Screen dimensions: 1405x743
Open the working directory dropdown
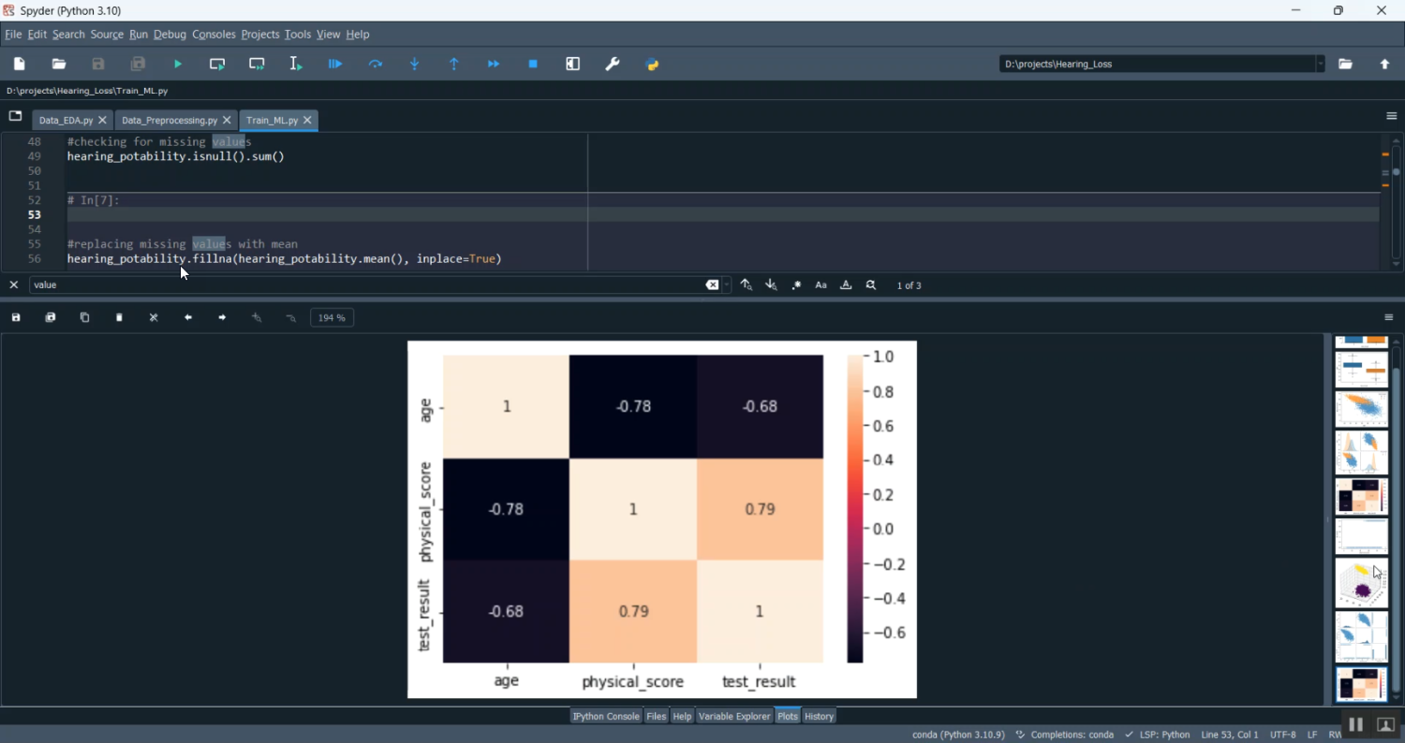[x=1321, y=64]
